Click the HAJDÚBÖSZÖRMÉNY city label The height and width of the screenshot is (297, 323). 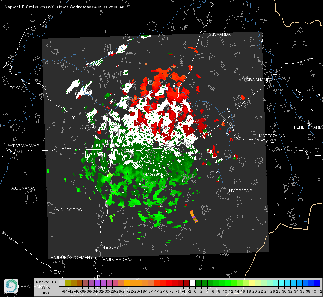pyautogui.click(x=72, y=258)
